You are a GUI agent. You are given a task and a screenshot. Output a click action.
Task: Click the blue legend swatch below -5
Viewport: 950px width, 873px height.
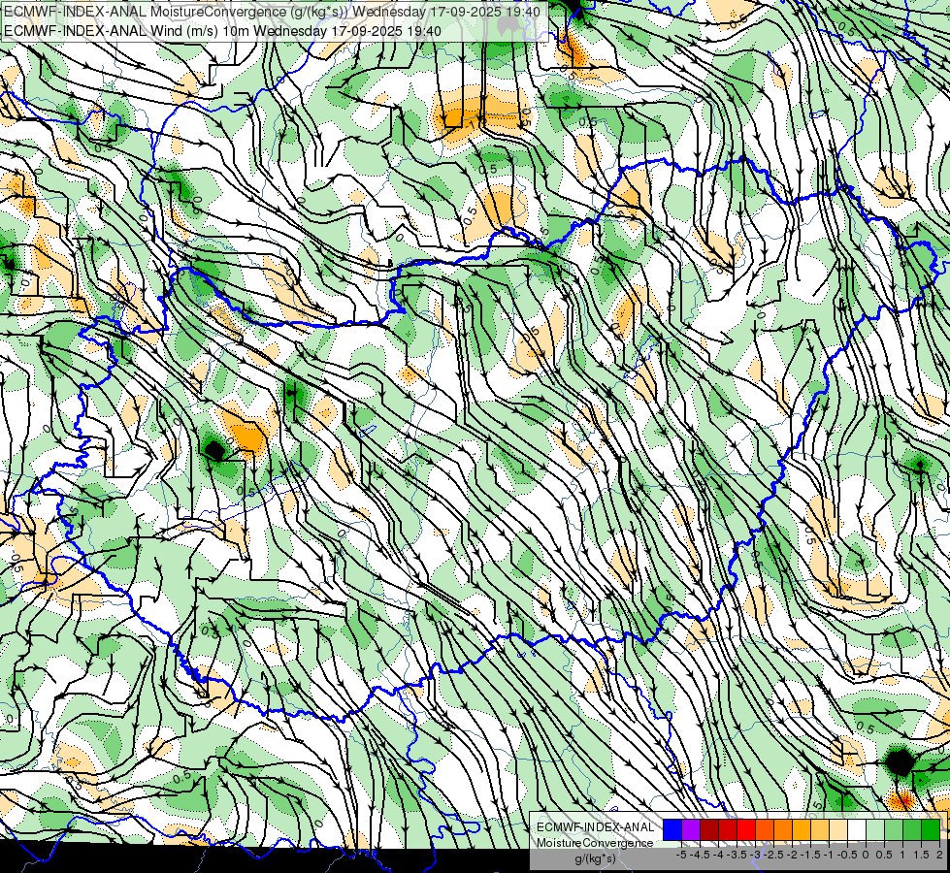[672, 830]
